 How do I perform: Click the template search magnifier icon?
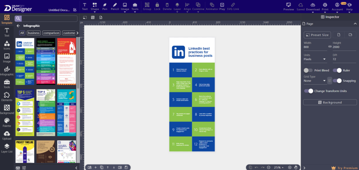pos(18,19)
